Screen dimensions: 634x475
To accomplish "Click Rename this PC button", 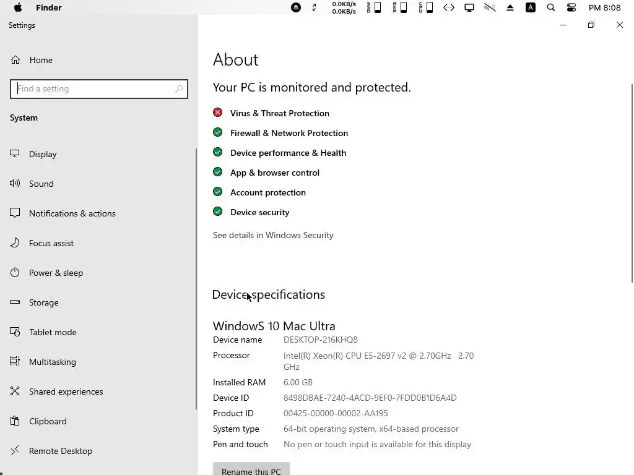I will click(251, 469).
